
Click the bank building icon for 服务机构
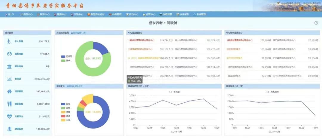(x=9, y=66)
